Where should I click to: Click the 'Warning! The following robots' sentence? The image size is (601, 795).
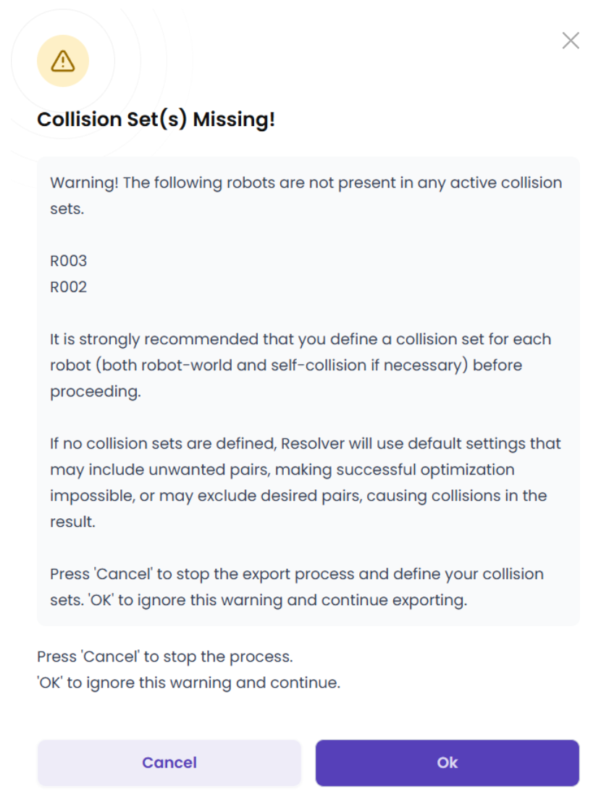point(306,196)
